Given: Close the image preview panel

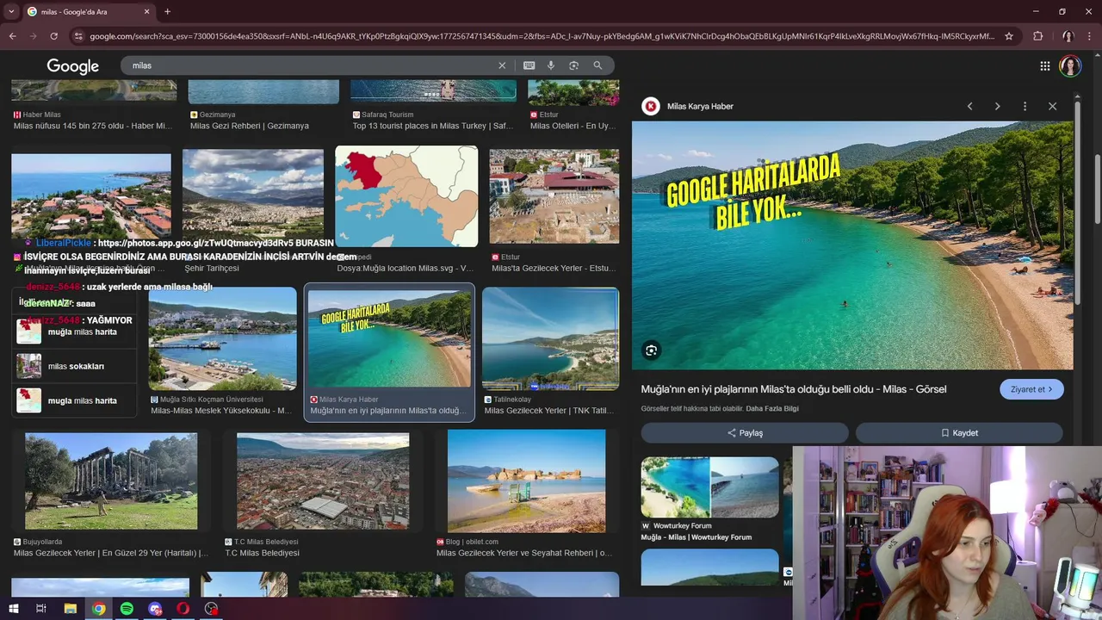Looking at the screenshot, I should pyautogui.click(x=1052, y=106).
